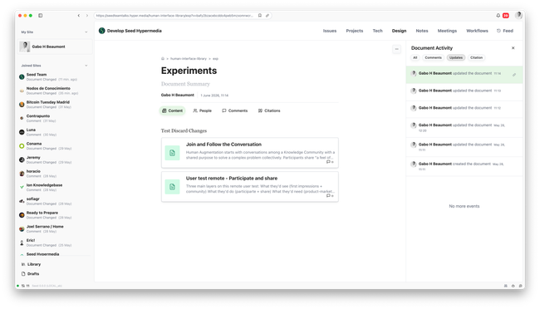This screenshot has height=309, width=540.
Task: Click the Develop Seed Hypermedia logo
Action: (x=101, y=31)
